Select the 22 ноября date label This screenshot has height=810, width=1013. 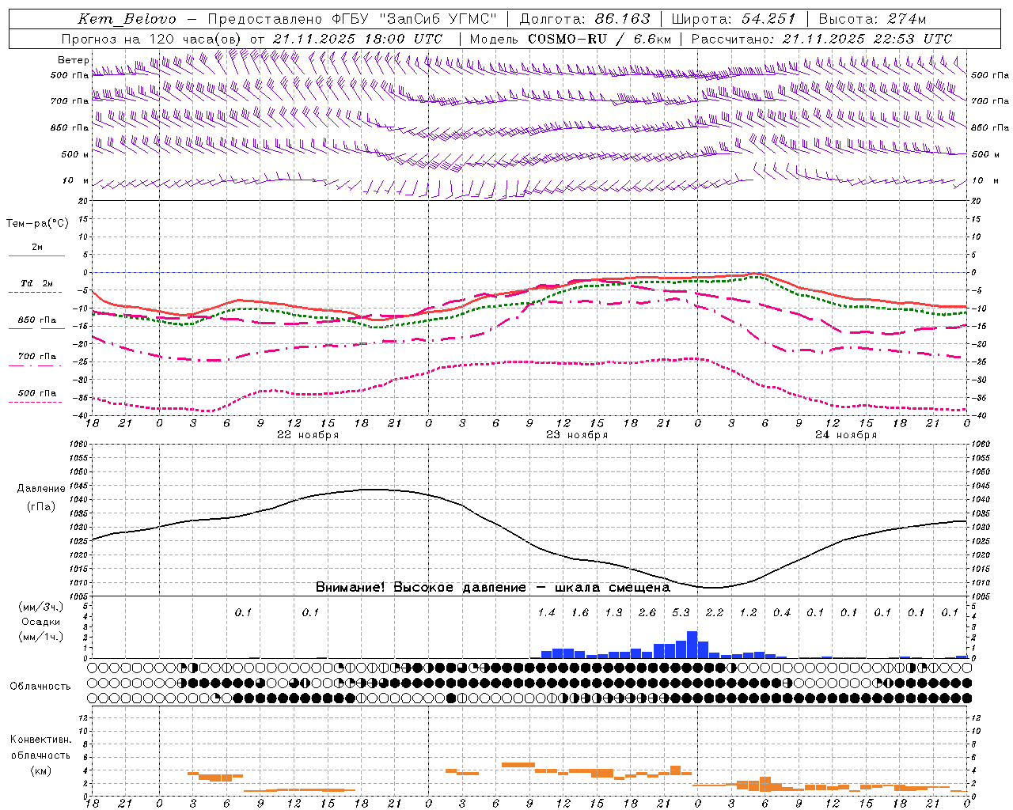(x=308, y=435)
